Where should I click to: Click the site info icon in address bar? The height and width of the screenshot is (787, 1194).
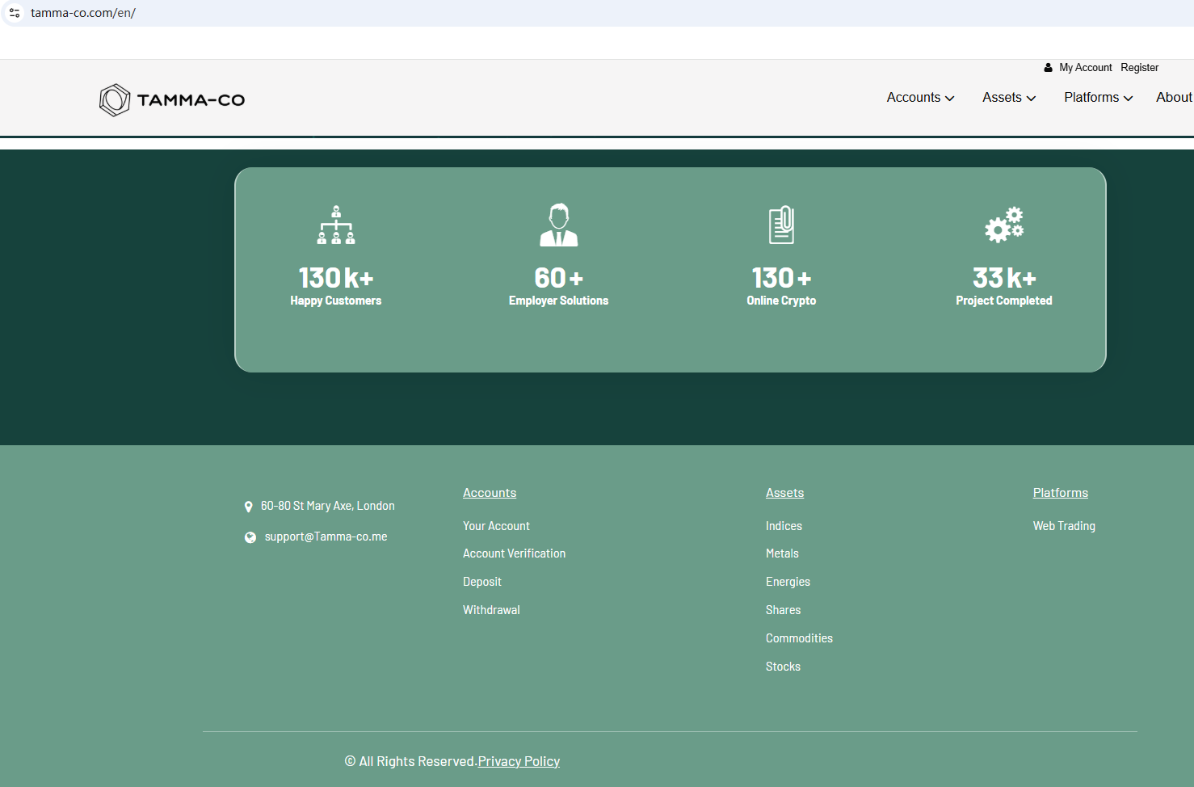(x=15, y=13)
